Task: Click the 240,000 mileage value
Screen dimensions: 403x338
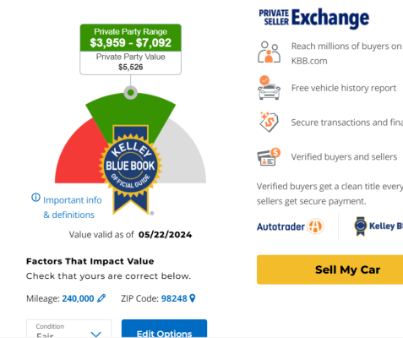Action: 78,298
